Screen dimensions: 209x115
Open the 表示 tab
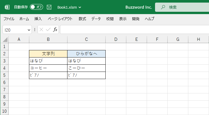(x=123, y=19)
